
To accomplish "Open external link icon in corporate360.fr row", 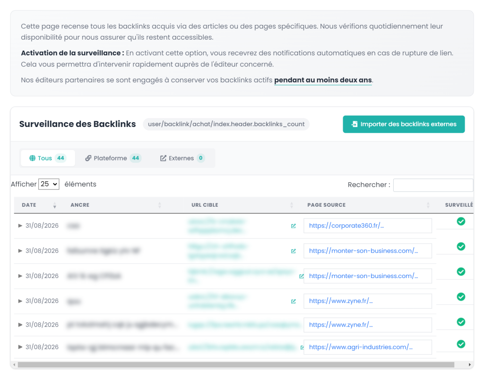I will click(x=293, y=226).
